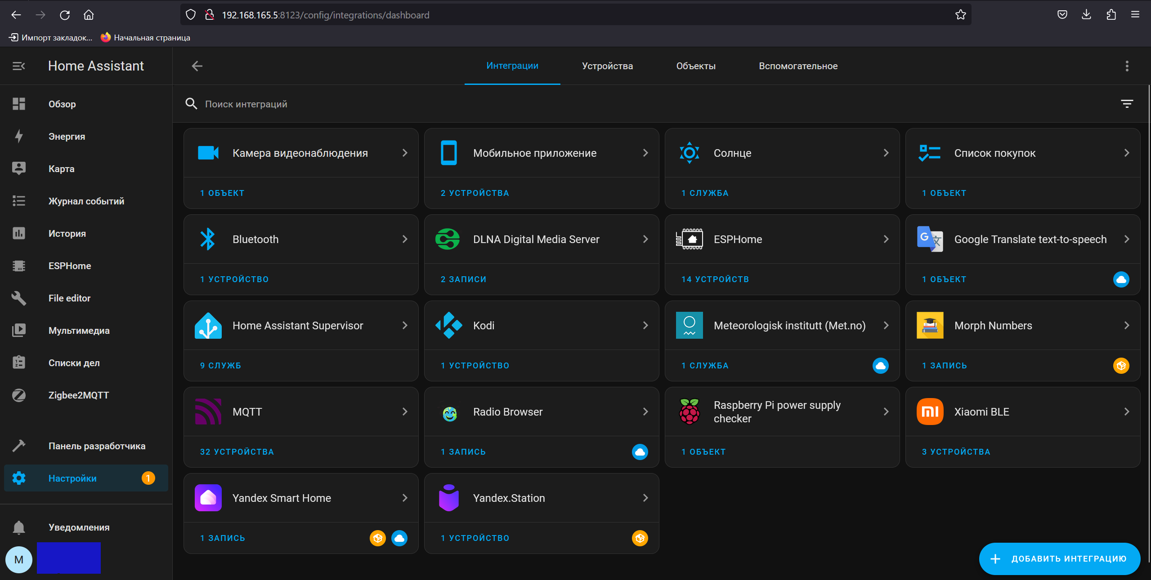Click ДОБАВИТЬ ИНТЕГРАЦИЮ button

(1059, 558)
